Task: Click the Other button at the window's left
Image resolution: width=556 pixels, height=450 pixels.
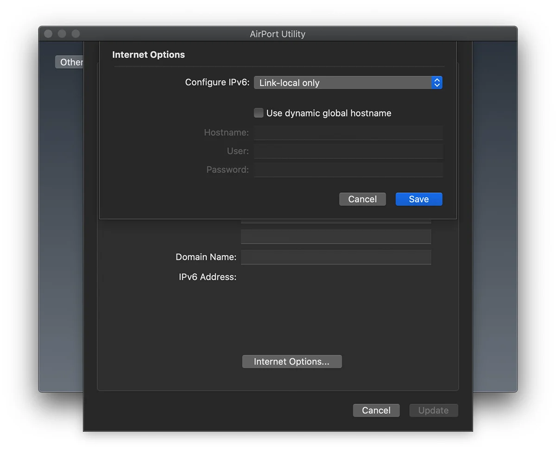Action: pos(69,62)
